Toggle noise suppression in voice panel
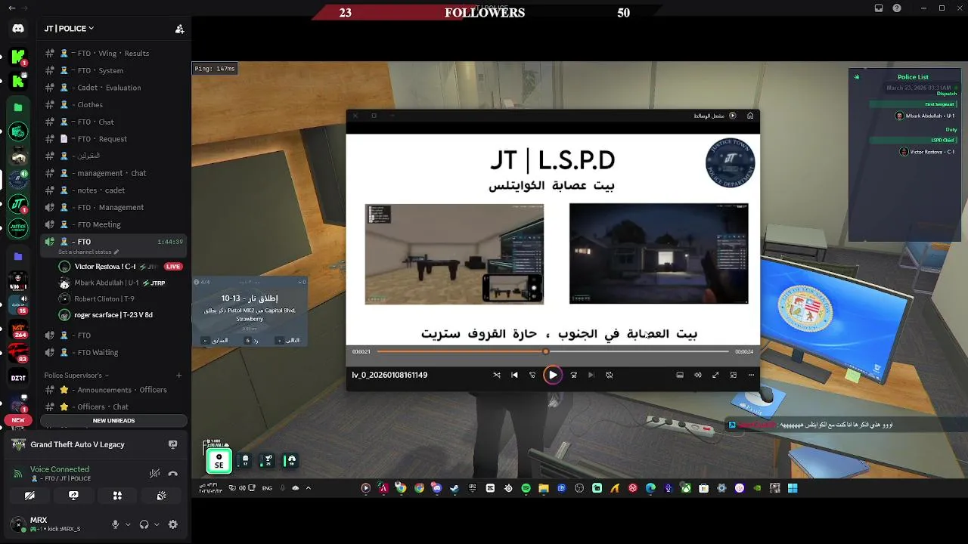The image size is (968, 544). click(154, 474)
